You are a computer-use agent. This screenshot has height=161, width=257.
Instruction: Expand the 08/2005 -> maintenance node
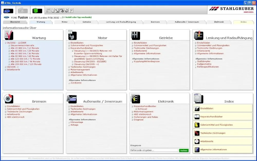point(6,67)
